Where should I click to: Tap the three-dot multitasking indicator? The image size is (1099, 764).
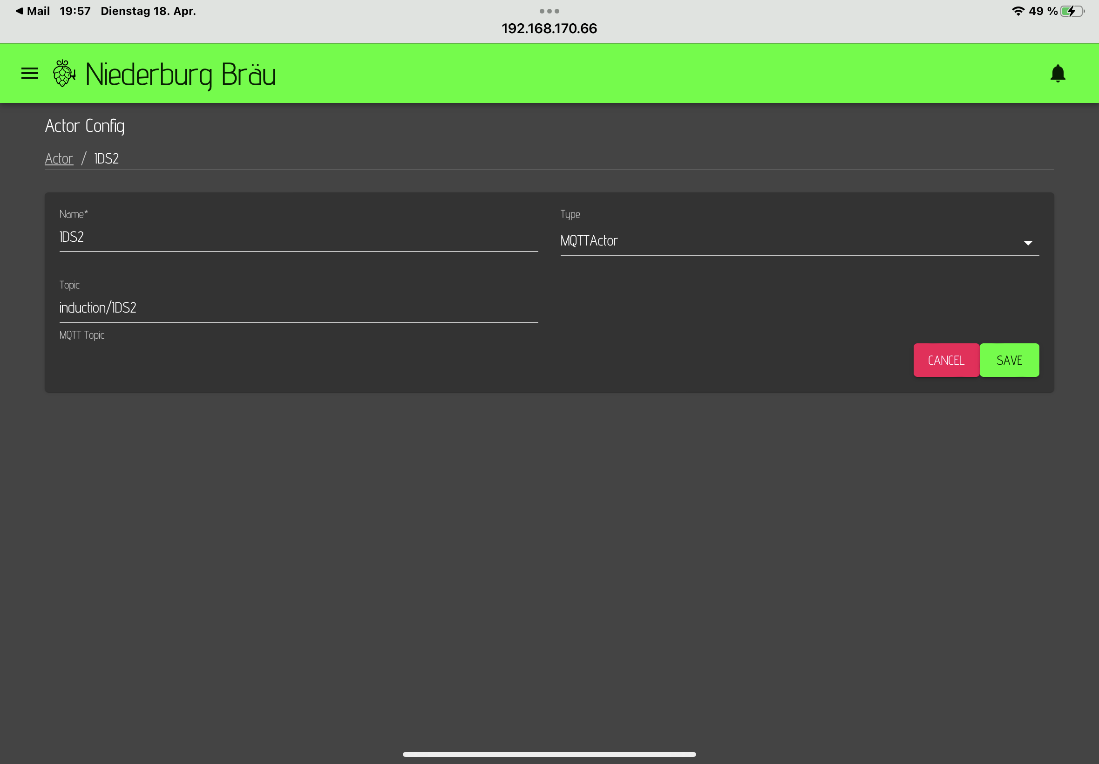[x=549, y=11]
